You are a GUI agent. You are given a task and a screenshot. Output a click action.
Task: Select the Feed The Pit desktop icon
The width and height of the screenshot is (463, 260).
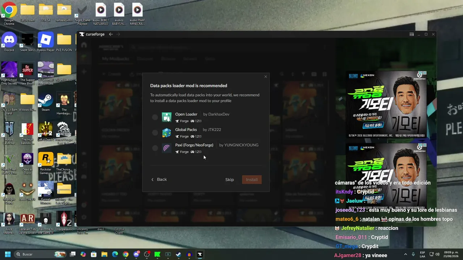(27, 191)
